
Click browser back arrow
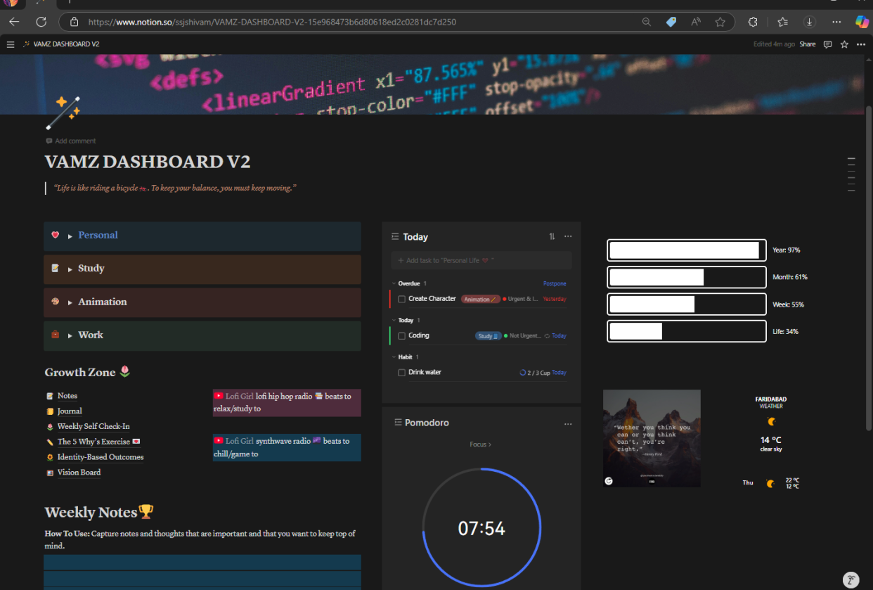14,22
